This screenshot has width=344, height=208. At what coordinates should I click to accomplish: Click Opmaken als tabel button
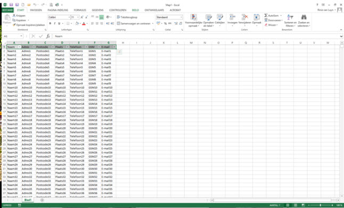click(x=208, y=21)
